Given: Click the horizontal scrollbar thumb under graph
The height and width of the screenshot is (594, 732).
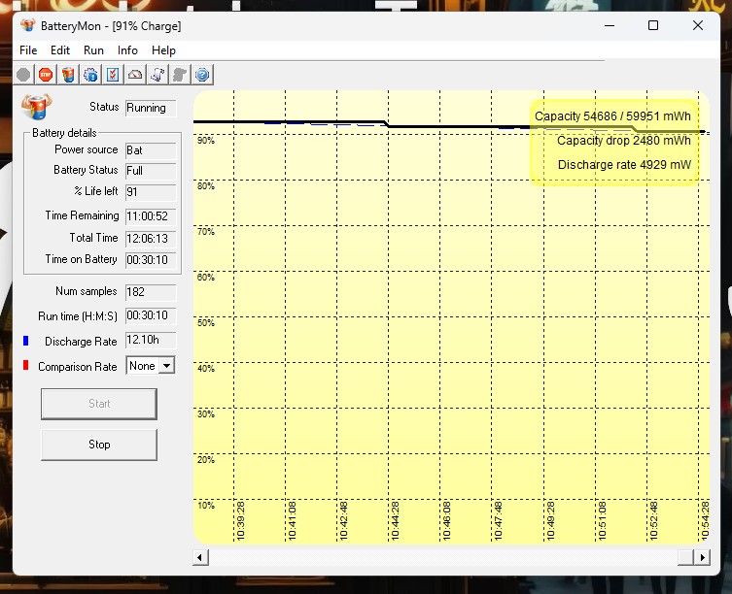Looking at the screenshot, I should click(685, 557).
